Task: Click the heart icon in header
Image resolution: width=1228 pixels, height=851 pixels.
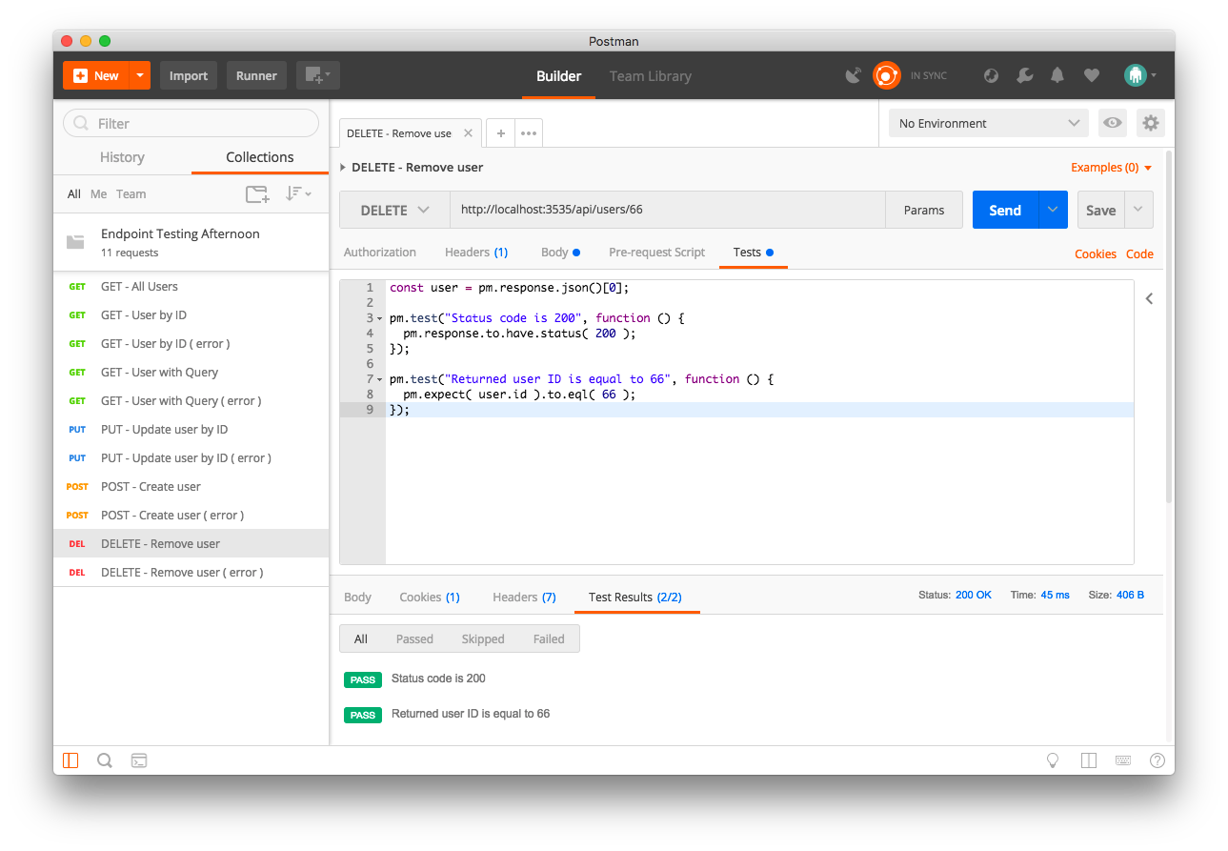Action: click(x=1092, y=75)
